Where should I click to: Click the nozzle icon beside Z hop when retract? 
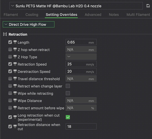click(x=15, y=49)
